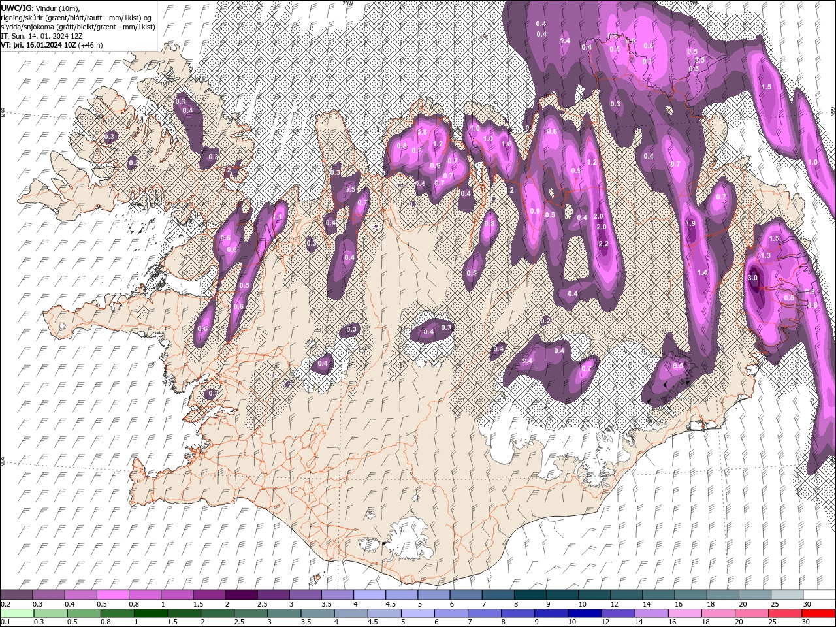Screen dimensions: 836x627
Task: Select the white snow swatch starting at 30
Action: tap(819, 595)
